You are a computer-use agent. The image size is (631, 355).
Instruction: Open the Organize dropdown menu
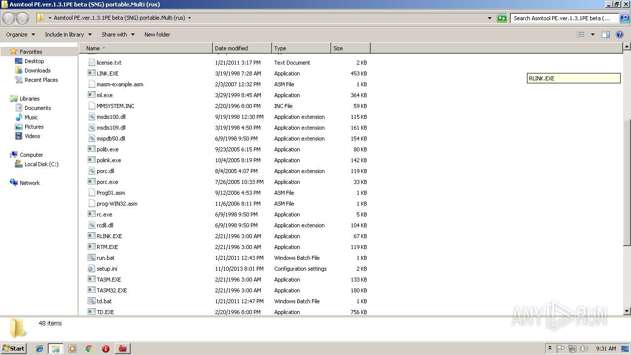click(20, 35)
